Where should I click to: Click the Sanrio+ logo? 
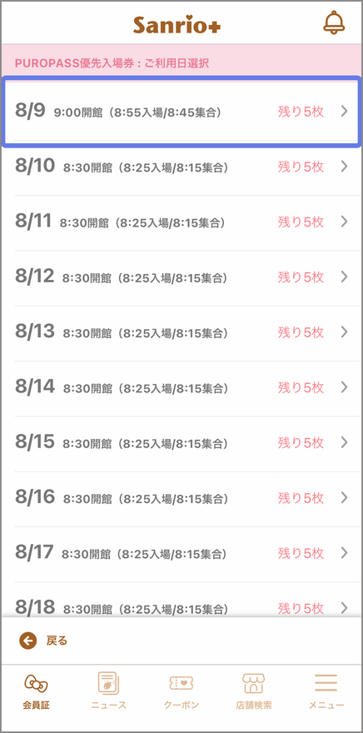[177, 25]
